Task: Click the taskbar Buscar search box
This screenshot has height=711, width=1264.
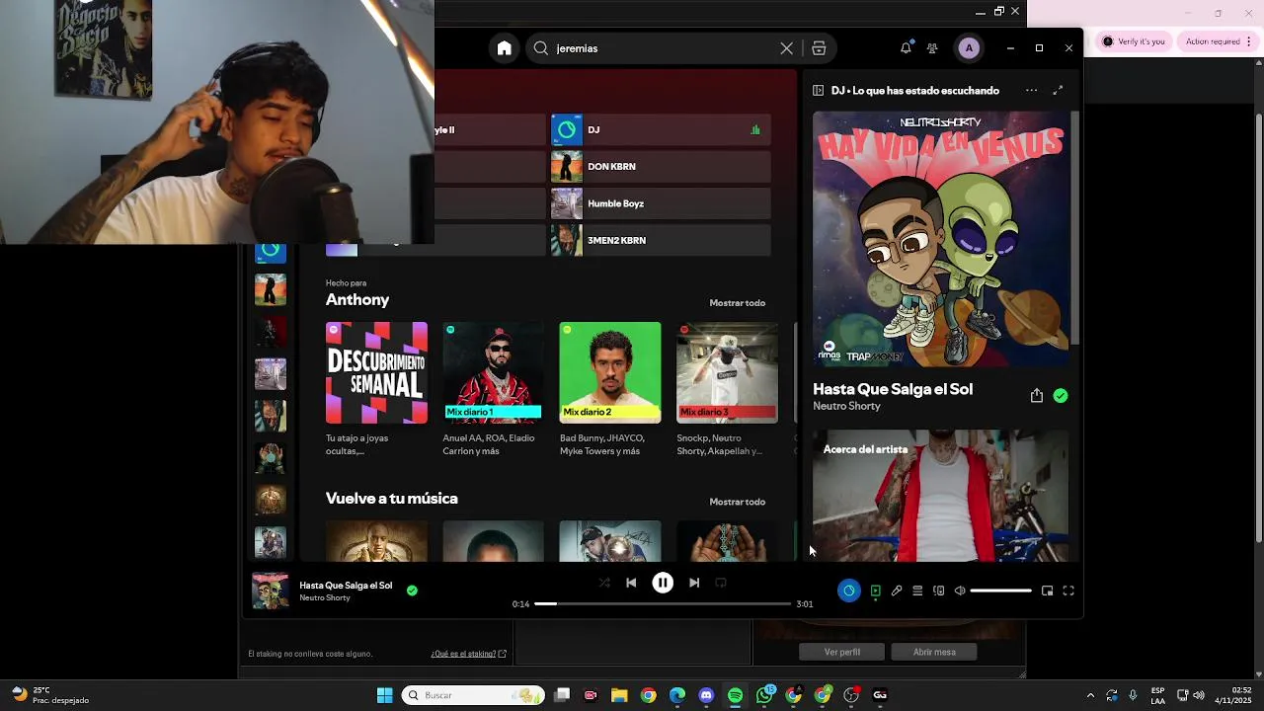Action: coord(473,695)
